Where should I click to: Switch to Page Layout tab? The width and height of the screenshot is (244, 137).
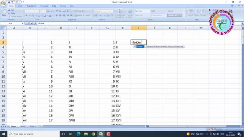click(x=31, y=6)
